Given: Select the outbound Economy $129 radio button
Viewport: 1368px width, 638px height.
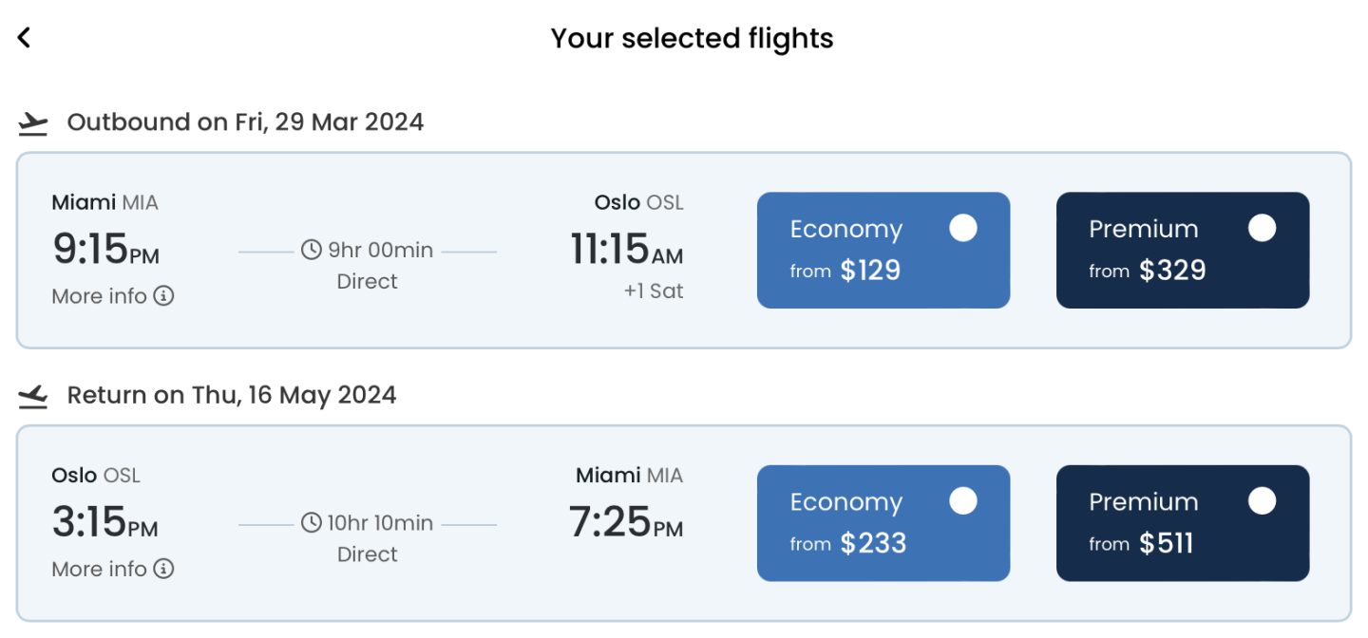Looking at the screenshot, I should [x=962, y=229].
